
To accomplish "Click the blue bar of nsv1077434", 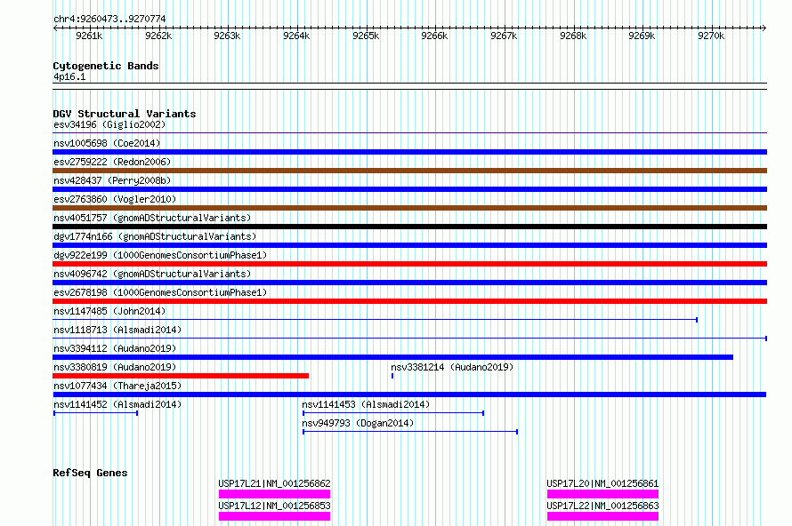I will 409,394.
